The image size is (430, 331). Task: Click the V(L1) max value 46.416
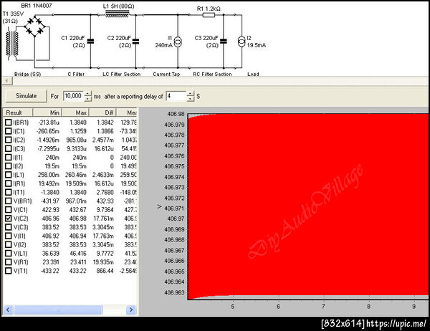(78, 254)
